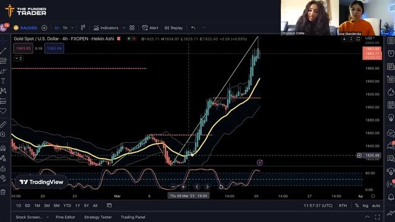The width and height of the screenshot is (395, 222).
Task: Open the Pine Editor tab
Action: 65,217
